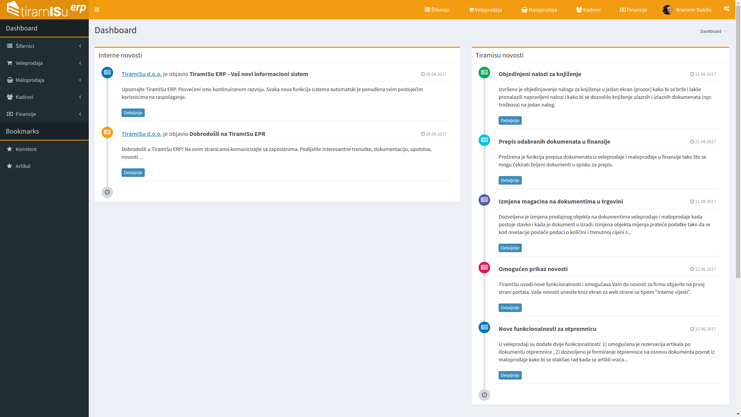Screen dimensions: 741x417
Task: Open Detaljnije for Dobrodošli na TiramISu EPR
Action: (x=133, y=173)
